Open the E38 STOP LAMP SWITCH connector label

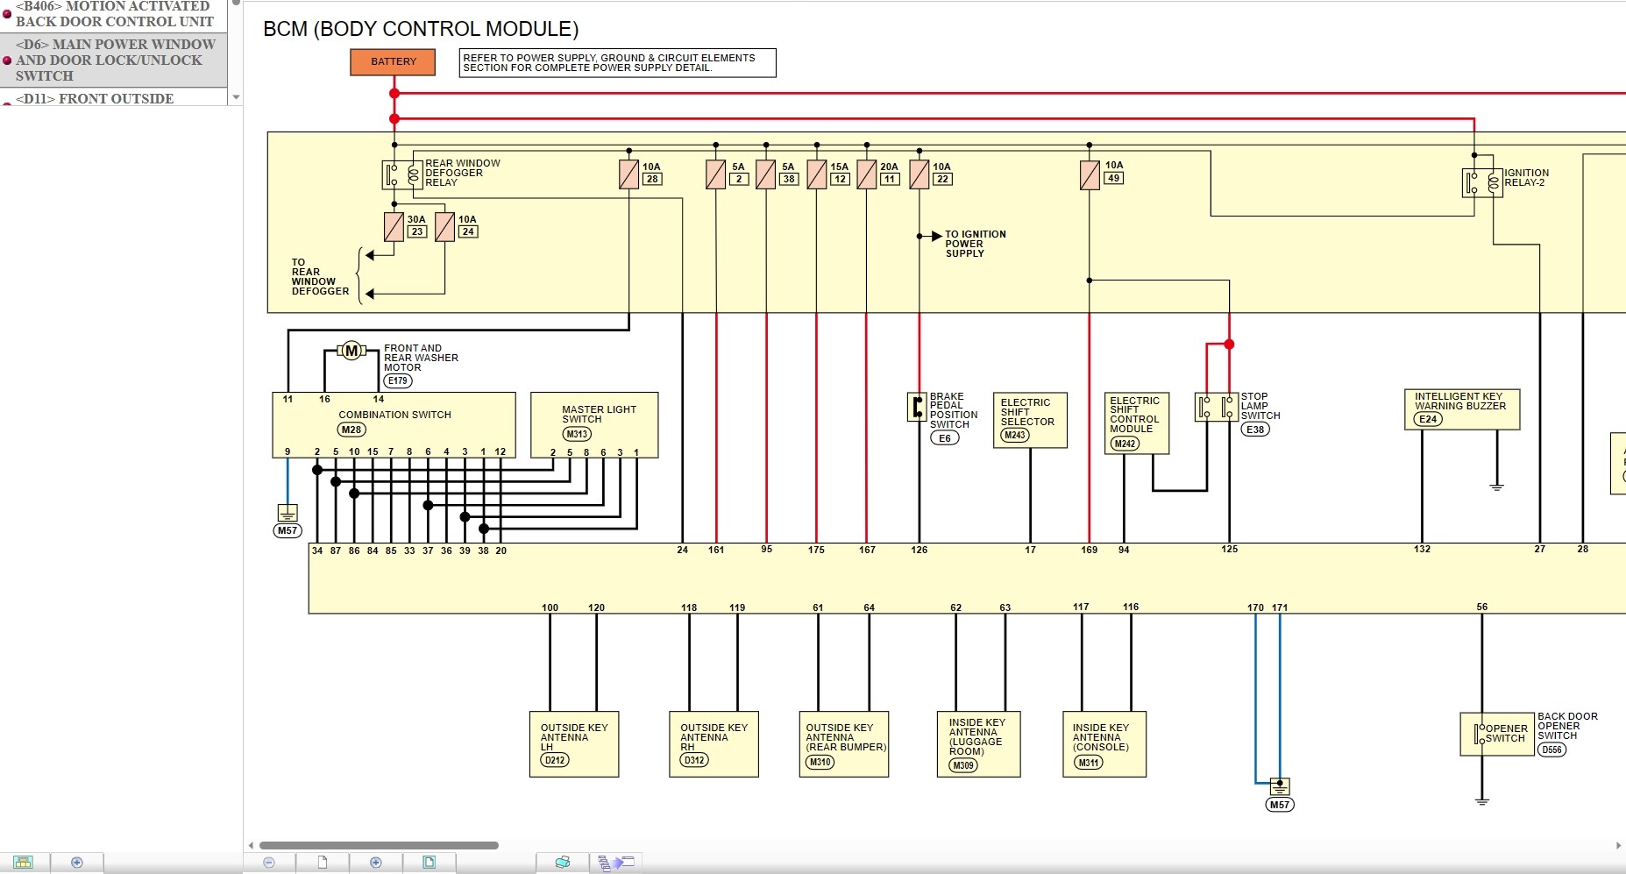point(1256,429)
